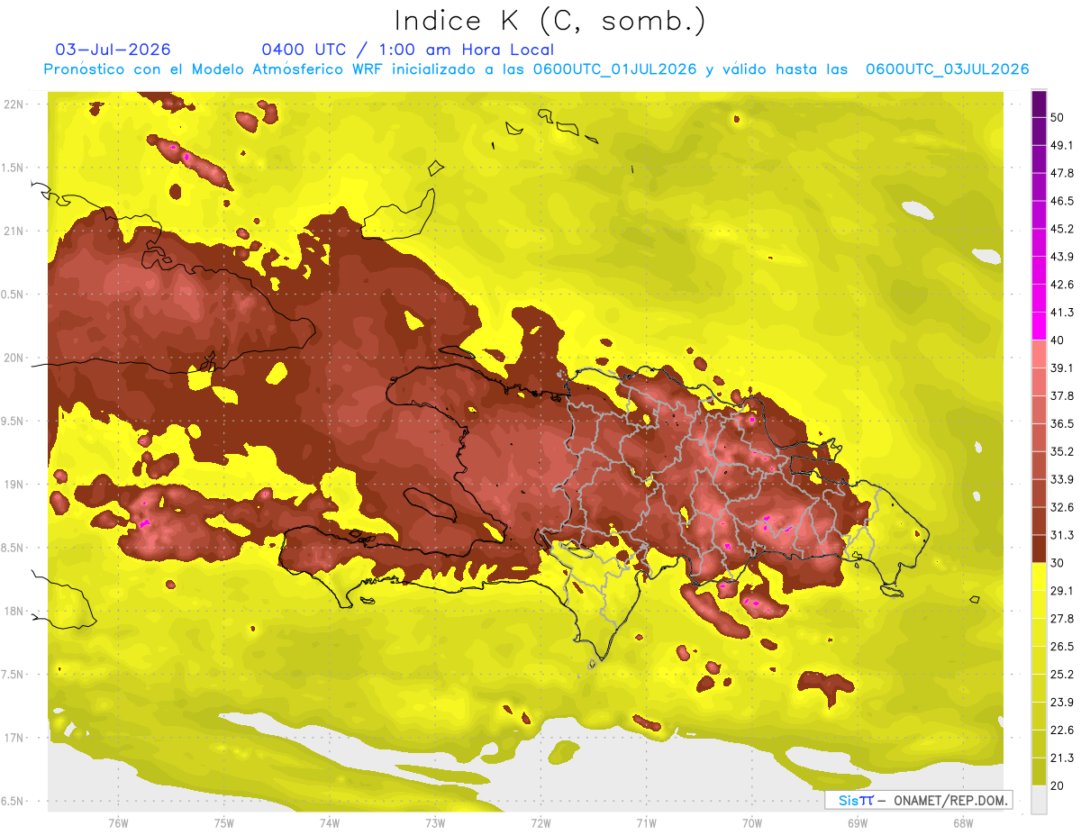Click the colorbar value 39.1
The image size is (1081, 835).
1062,368
